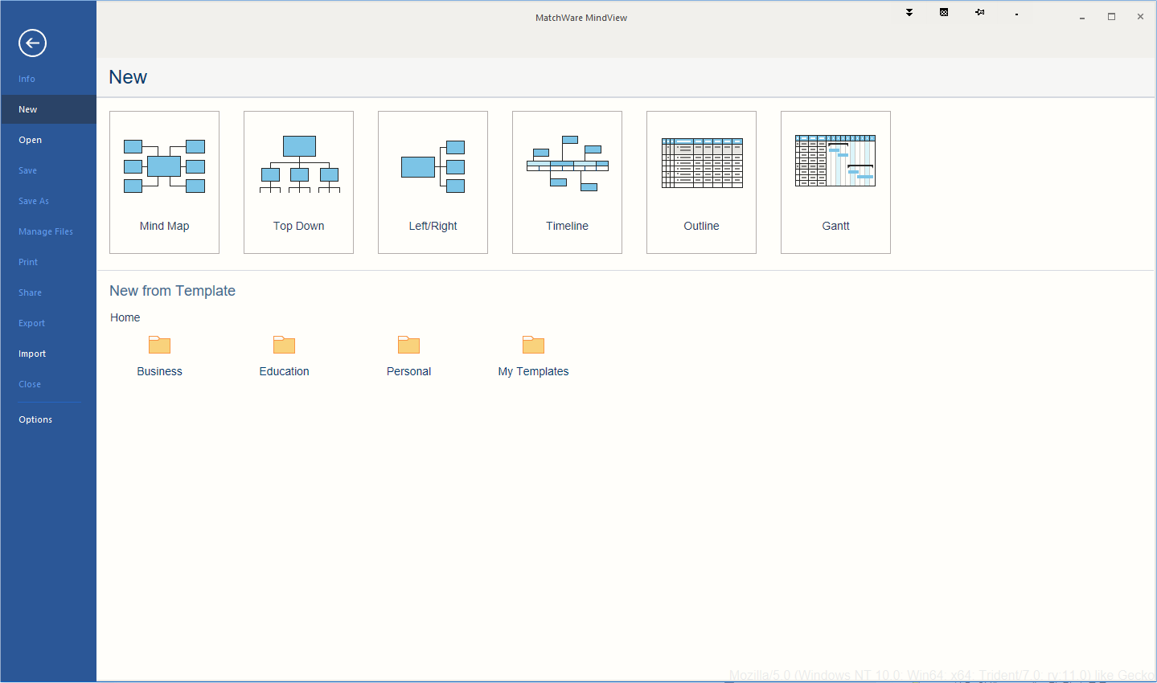1157x683 pixels.
Task: Click the small dot title bar icon
Action: pos(1016,14)
